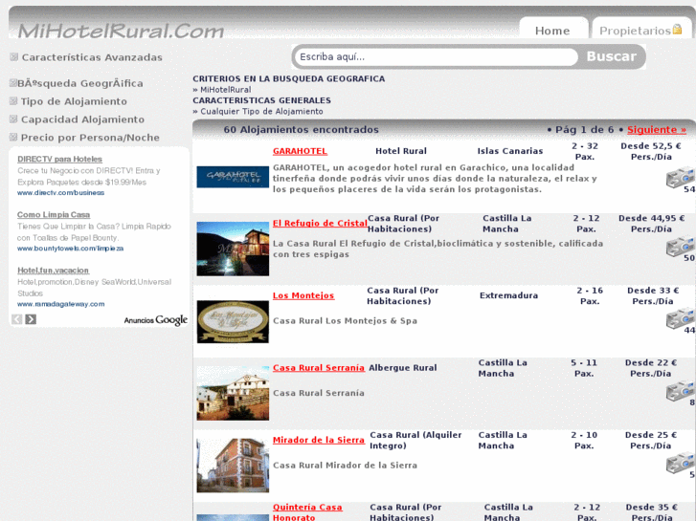Click '2 - 32 Pax.' capacity text
The height and width of the screenshot is (521, 696).
tap(585, 151)
